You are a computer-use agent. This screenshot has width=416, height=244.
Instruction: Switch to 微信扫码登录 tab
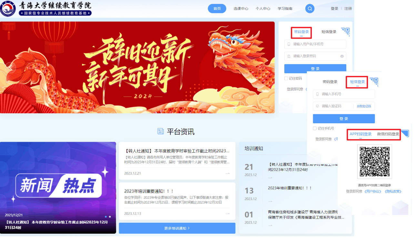(x=388, y=134)
